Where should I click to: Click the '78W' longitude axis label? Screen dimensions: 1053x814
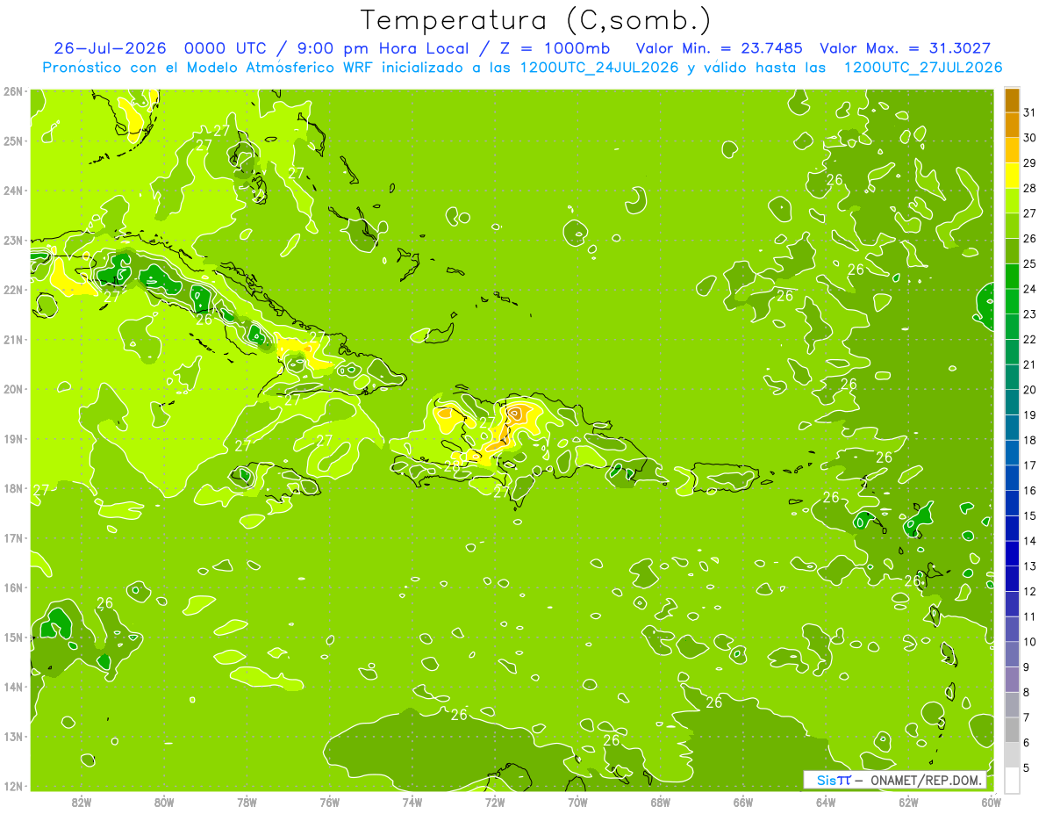[x=247, y=802]
